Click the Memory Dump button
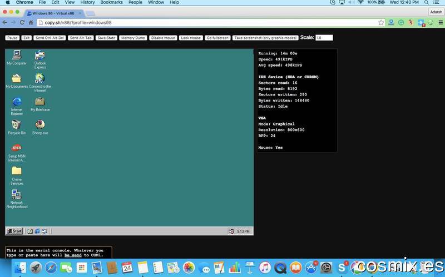Screen dimensions: 445x277 133,38
